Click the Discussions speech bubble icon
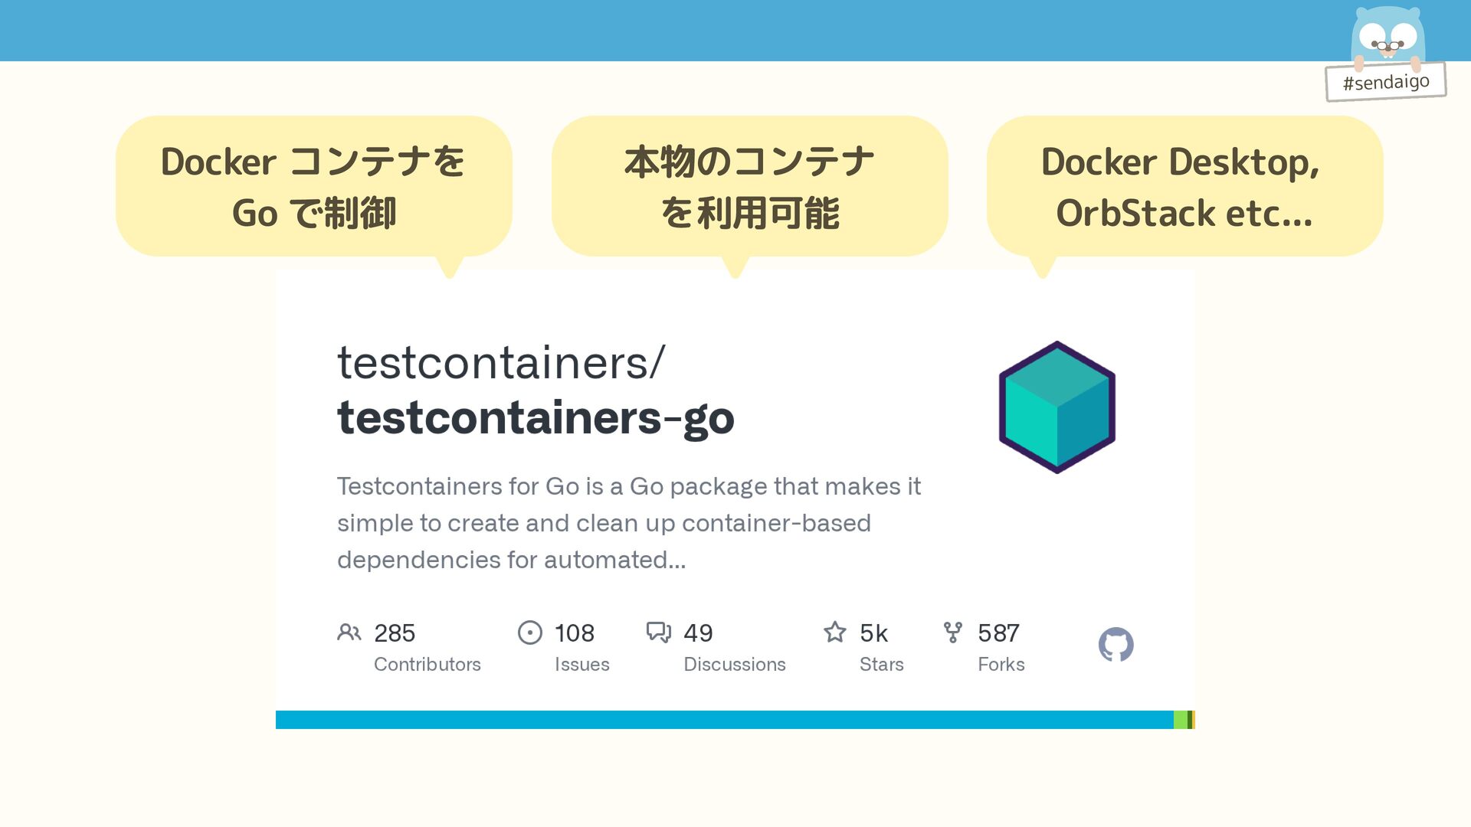 658,633
